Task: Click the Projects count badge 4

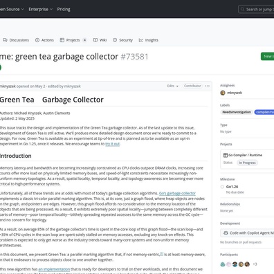Action: tap(84, 40)
